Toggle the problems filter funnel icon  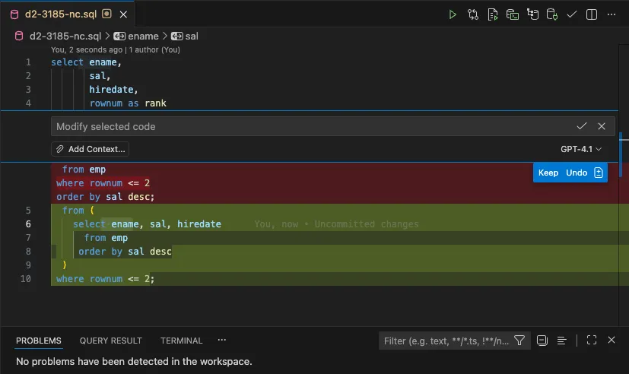(x=519, y=341)
